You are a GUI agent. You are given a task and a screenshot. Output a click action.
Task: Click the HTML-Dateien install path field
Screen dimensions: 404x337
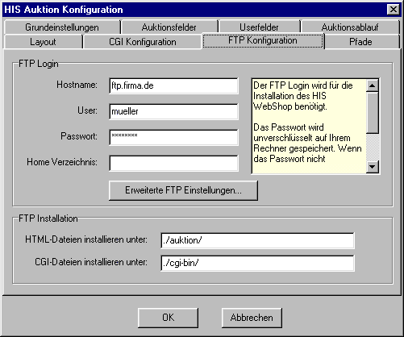tap(257, 240)
